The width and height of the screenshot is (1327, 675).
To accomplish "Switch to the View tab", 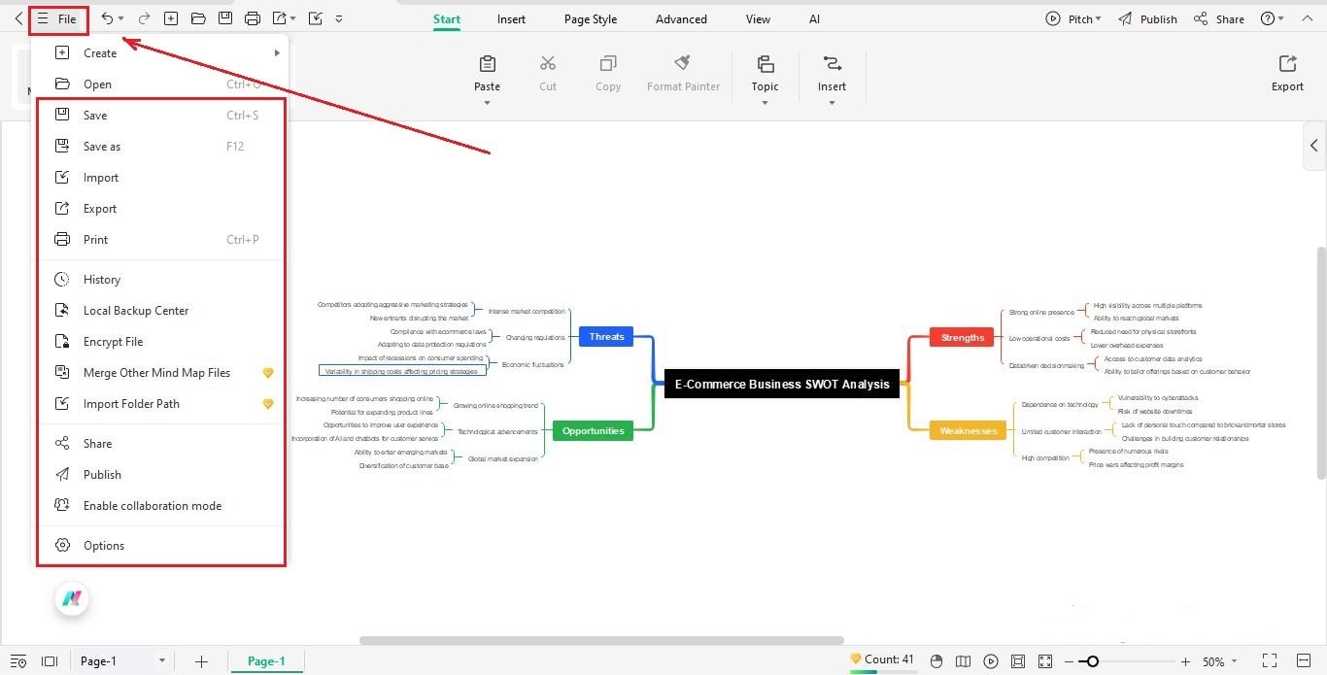I will point(758,19).
